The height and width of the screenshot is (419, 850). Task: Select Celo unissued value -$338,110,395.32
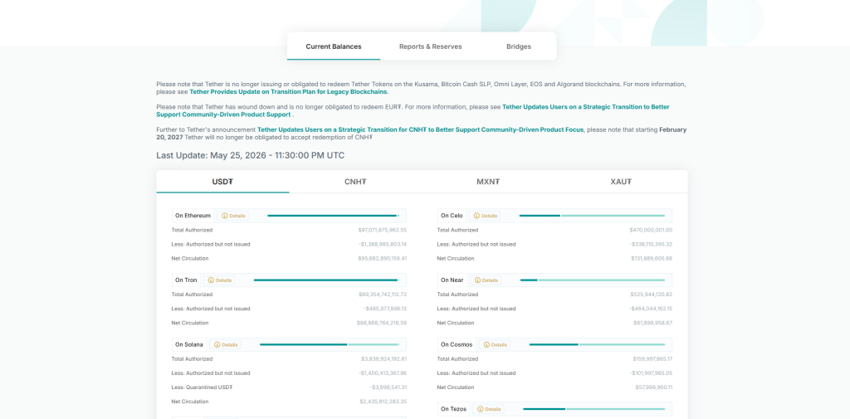coord(651,245)
